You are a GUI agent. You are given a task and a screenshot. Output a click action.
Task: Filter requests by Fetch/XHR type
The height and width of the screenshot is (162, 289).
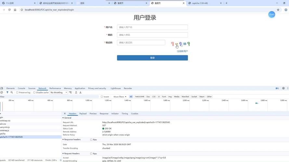click(139, 97)
